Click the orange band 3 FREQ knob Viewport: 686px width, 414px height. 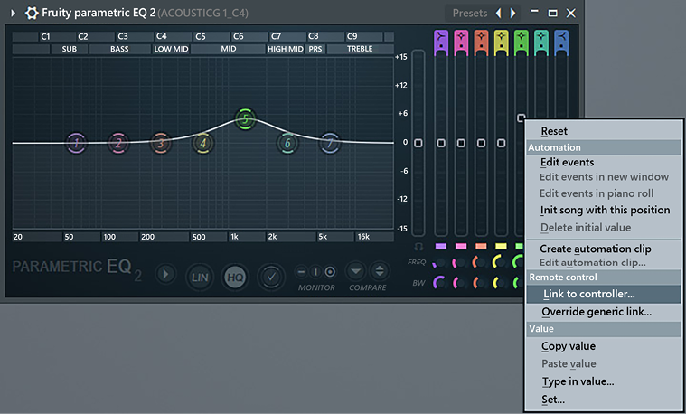(x=480, y=262)
